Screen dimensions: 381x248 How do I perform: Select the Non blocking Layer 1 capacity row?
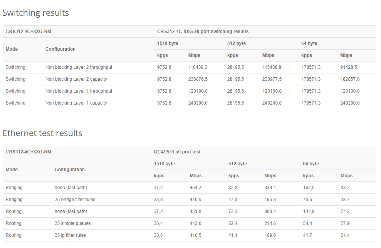[76, 103]
